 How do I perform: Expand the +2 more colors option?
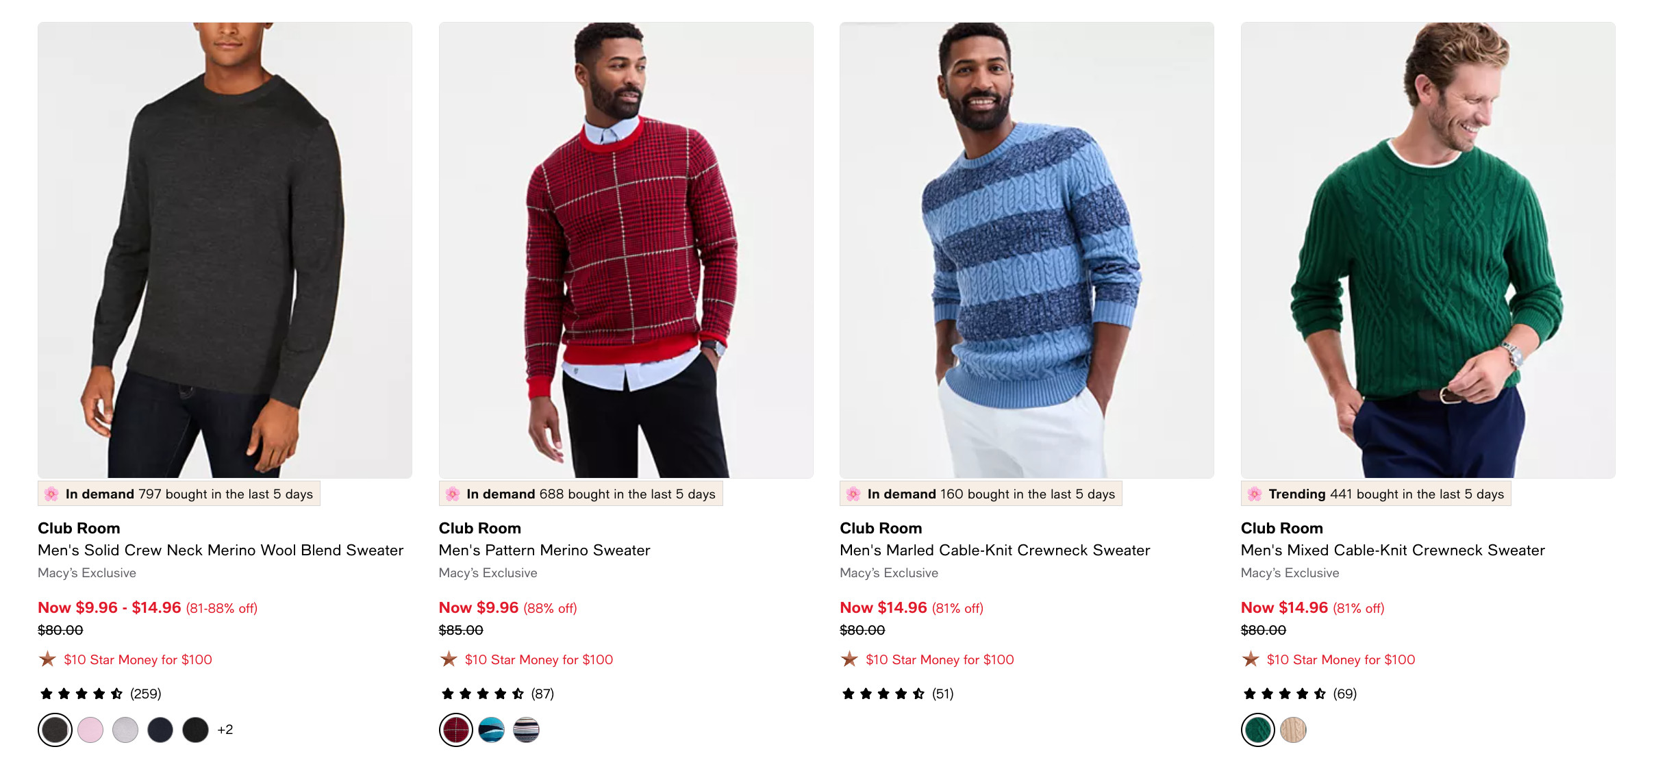225,730
